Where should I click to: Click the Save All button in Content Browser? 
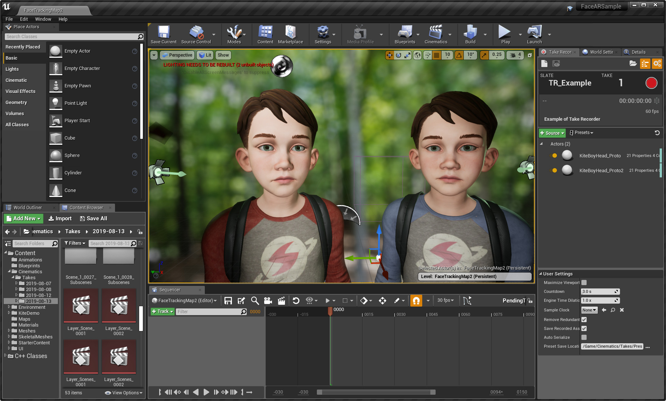[93, 218]
